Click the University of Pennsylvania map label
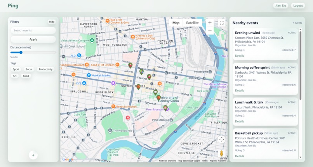313x167 pixels. click(169, 99)
